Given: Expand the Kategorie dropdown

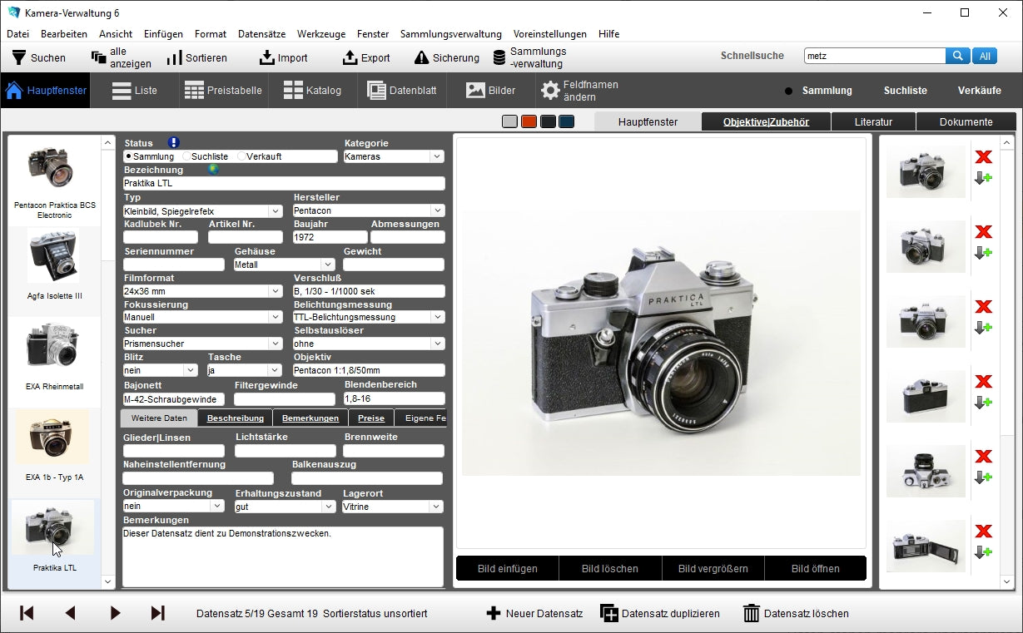Looking at the screenshot, I should [437, 156].
